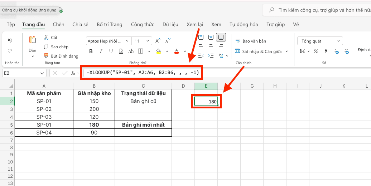Open the Dữ liệu tab
Viewport: 371px width, 186px height.
tap(170, 25)
